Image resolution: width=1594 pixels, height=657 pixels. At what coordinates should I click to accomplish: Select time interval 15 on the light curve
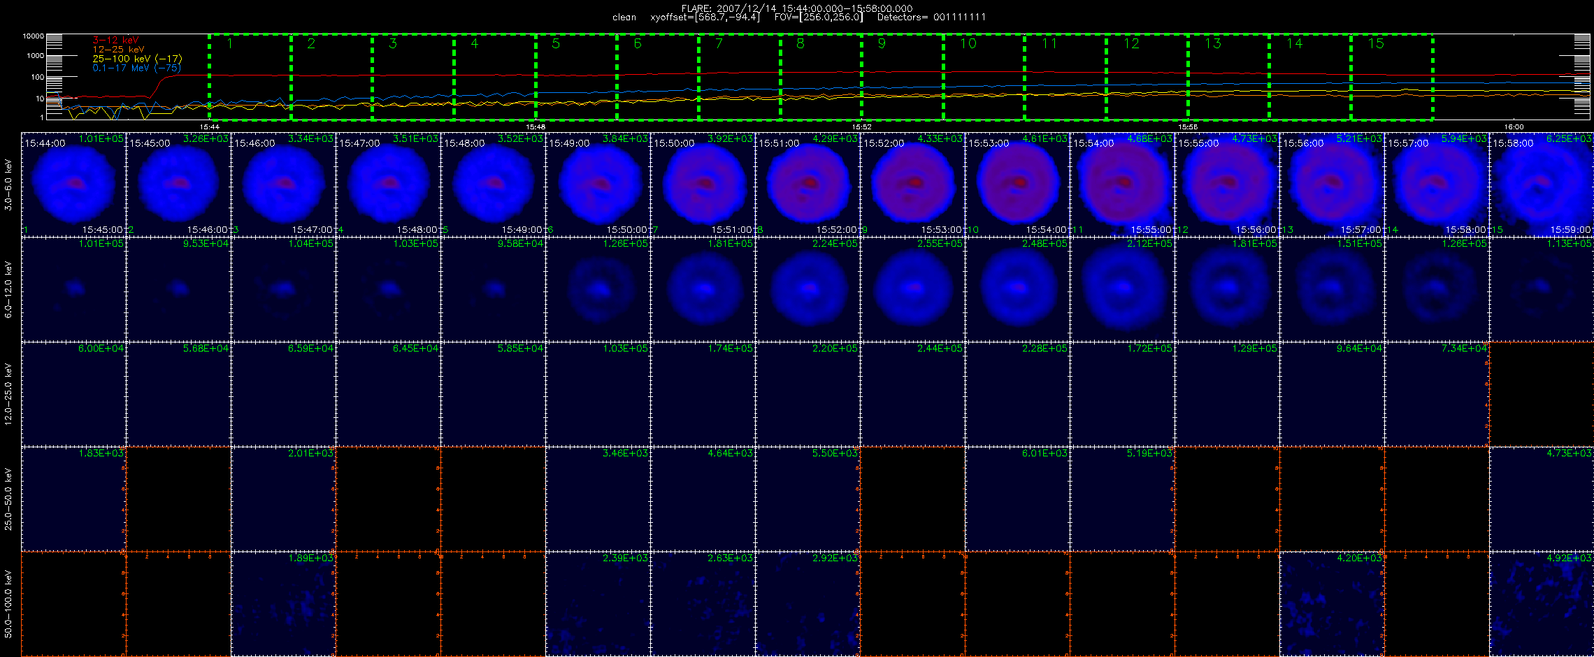(1393, 77)
